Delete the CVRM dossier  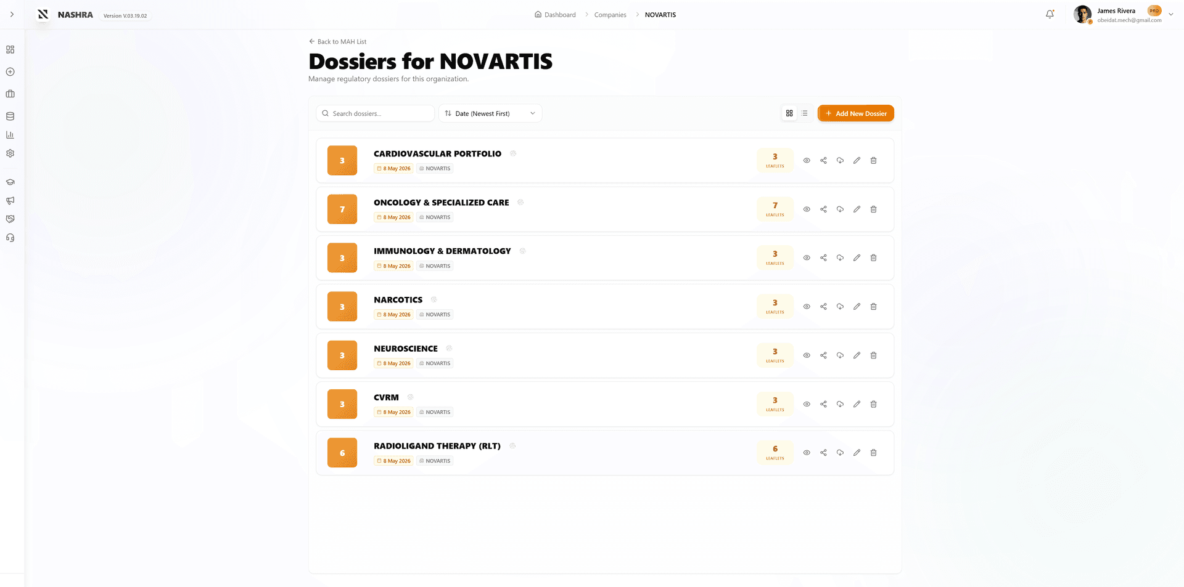click(x=873, y=404)
